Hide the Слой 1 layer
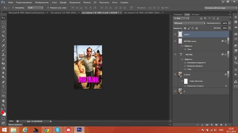This screenshot has height=133, width=238. [175, 34]
